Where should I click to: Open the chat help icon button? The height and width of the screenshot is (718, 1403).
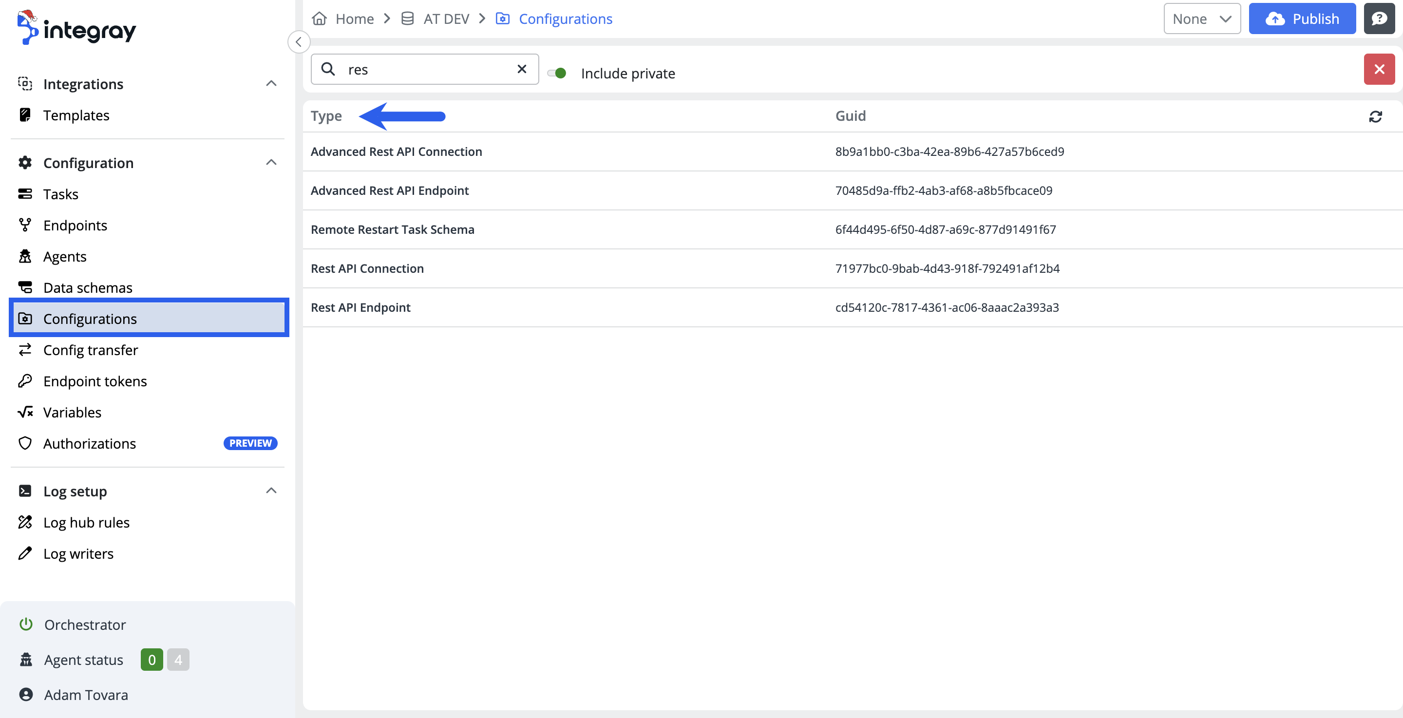tap(1379, 19)
